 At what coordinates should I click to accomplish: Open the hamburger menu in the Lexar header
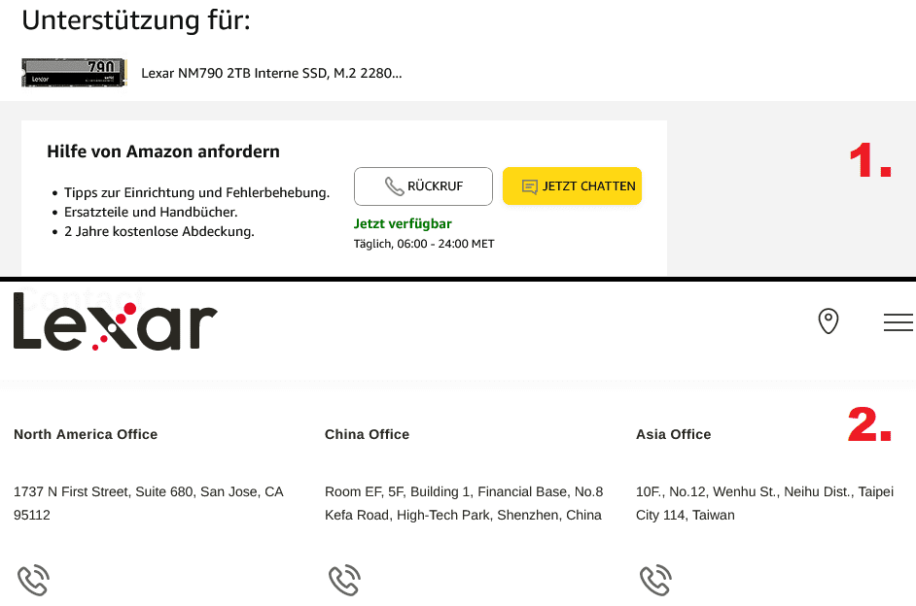[898, 322]
